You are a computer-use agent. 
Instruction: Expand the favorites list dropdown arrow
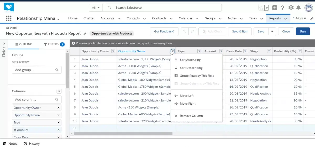click(x=267, y=8)
